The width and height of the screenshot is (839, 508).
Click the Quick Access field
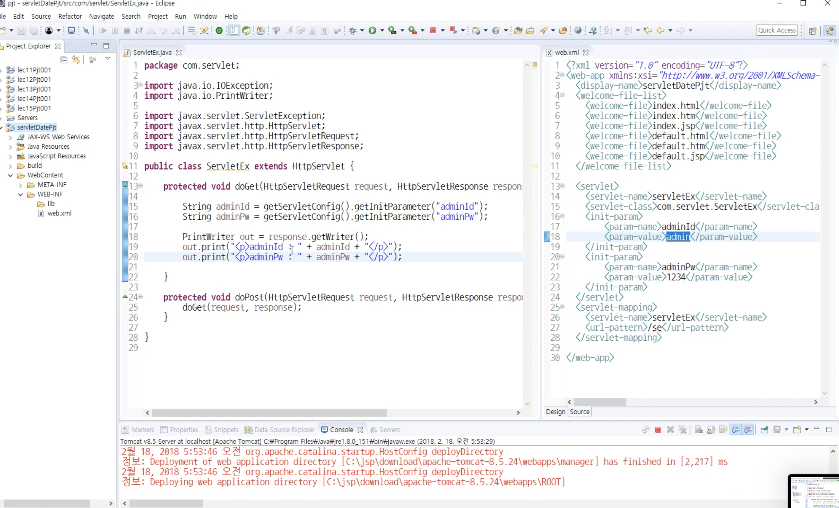(x=777, y=30)
